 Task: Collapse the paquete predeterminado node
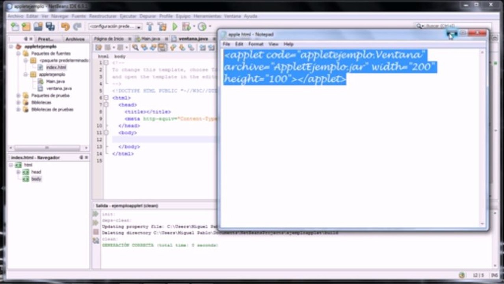pyautogui.click(x=25, y=60)
